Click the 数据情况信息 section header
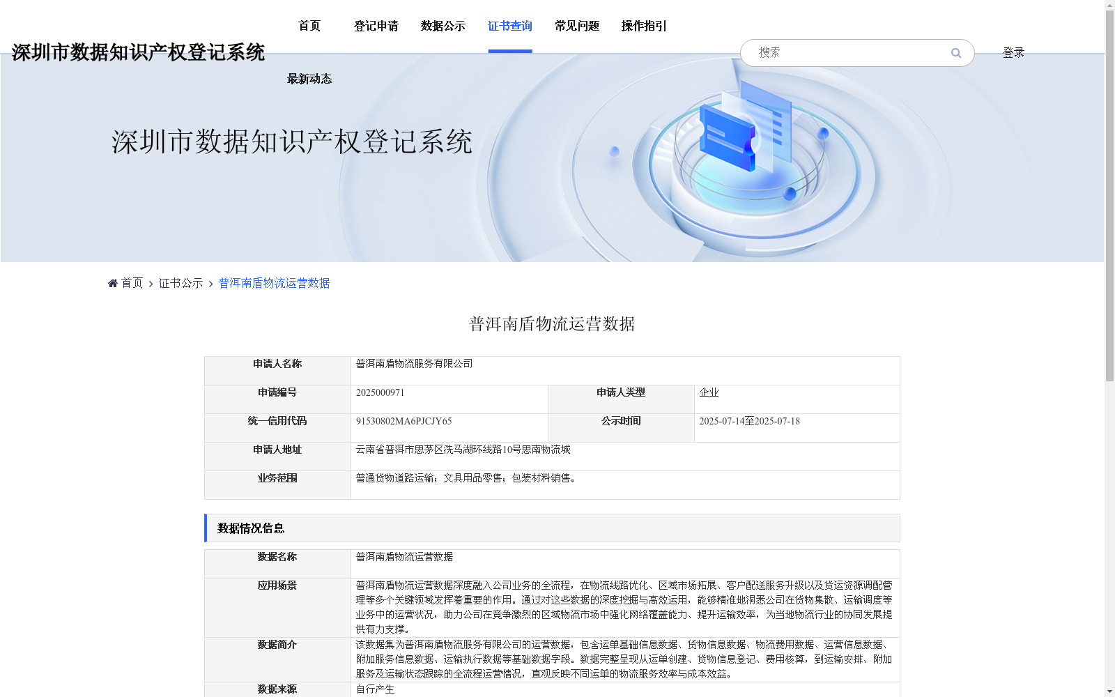1115x697 pixels. coord(552,528)
